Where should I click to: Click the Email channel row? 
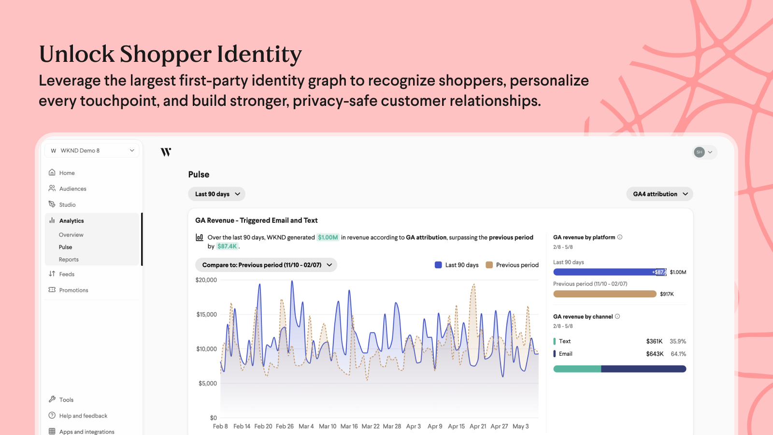point(620,354)
